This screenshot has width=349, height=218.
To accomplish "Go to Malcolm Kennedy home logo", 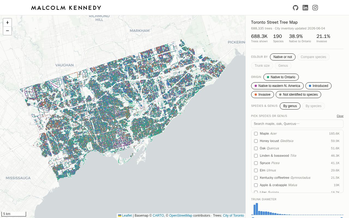I will pyautogui.click(x=66, y=8).
